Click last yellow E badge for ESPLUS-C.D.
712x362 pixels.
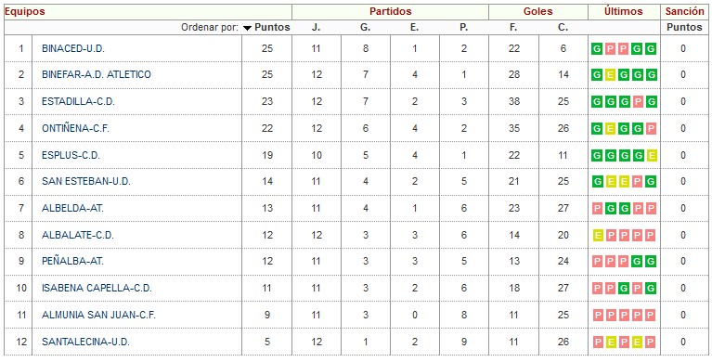[652, 155]
